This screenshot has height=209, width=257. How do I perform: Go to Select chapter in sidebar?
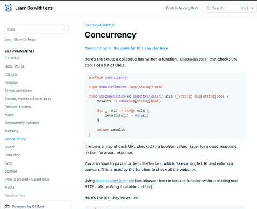pos(10,147)
